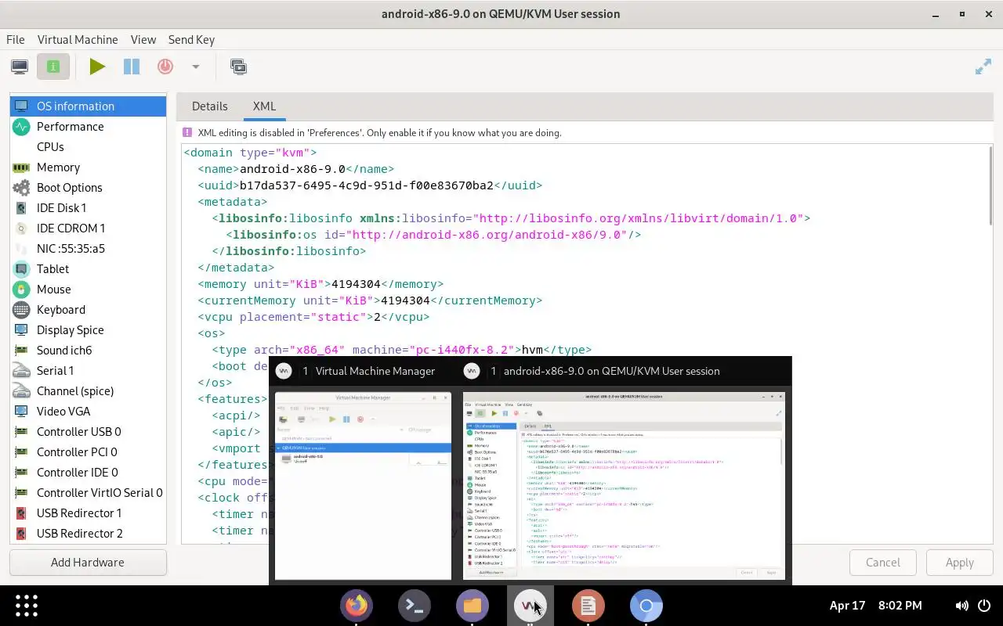1003x626 pixels.
Task: Open the text editor dock icon
Action: pyautogui.click(x=588, y=606)
